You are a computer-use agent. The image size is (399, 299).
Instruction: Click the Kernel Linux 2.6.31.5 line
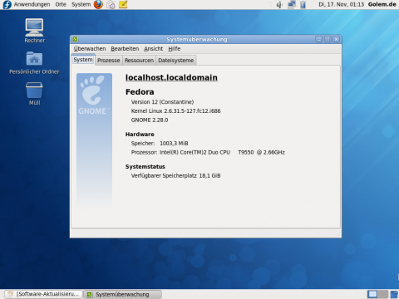[175, 111]
